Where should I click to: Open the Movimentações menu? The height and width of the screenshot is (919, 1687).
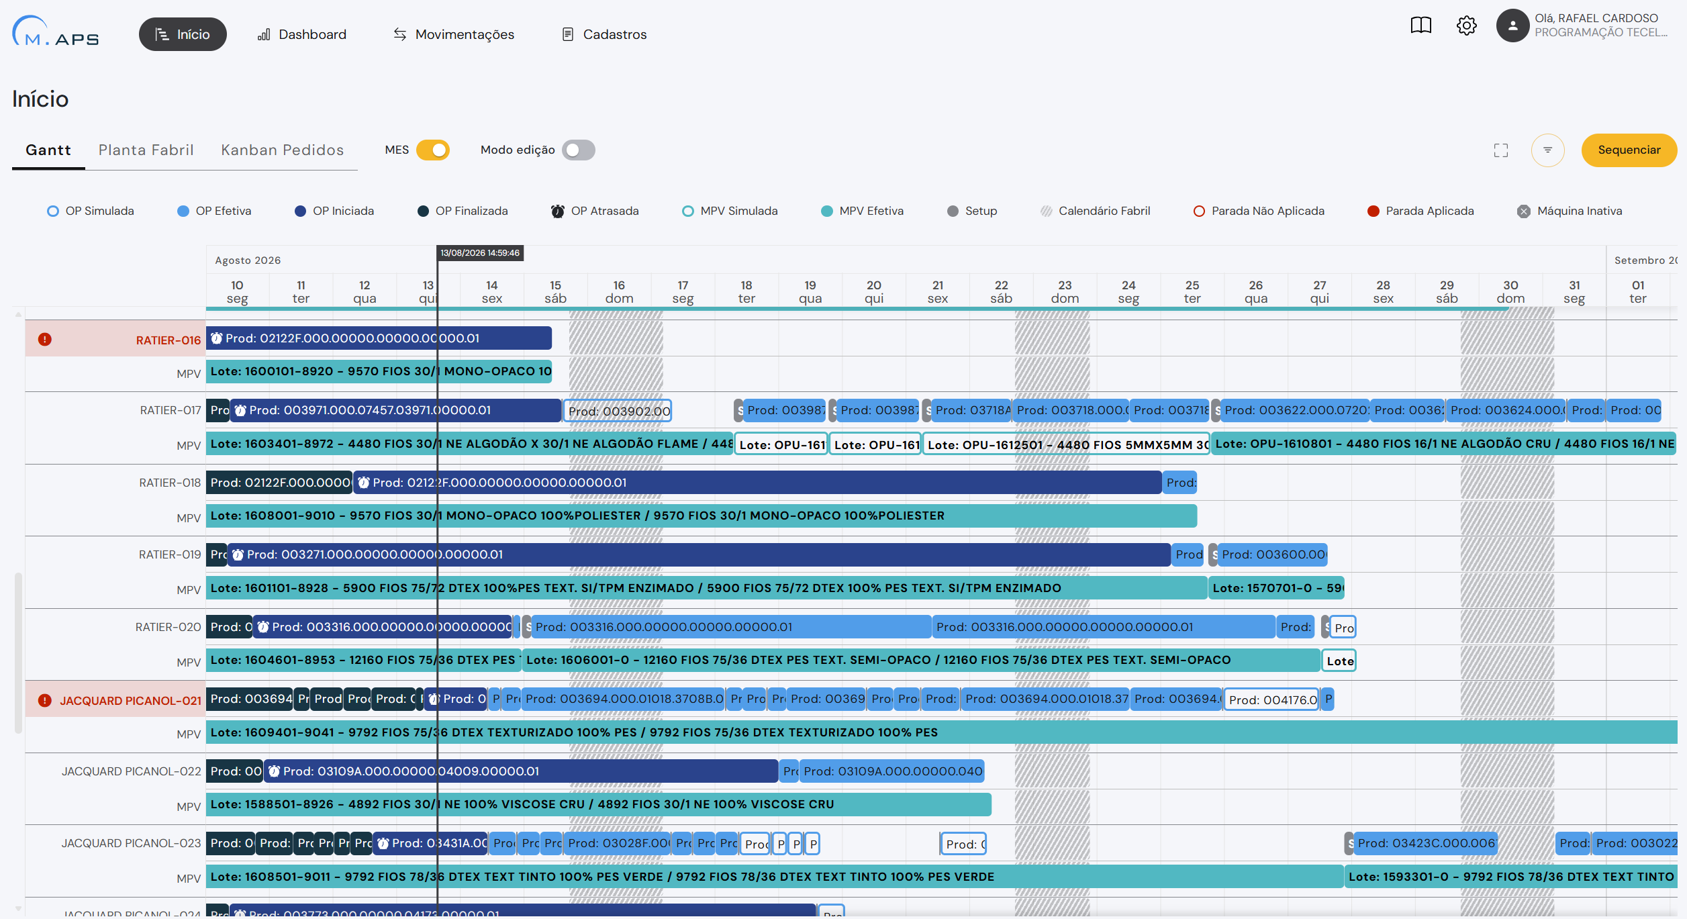(454, 34)
